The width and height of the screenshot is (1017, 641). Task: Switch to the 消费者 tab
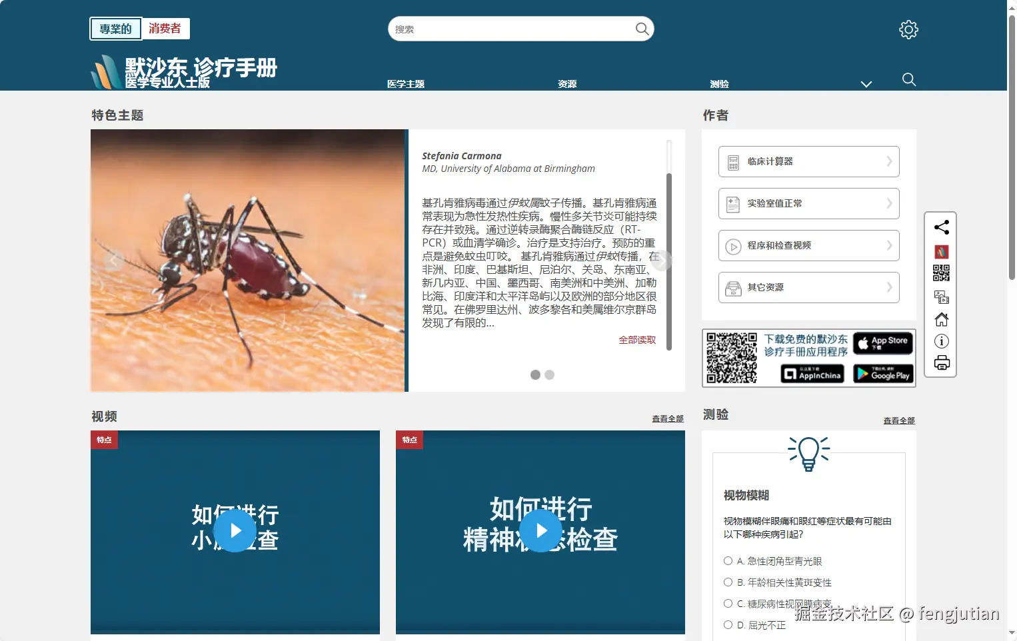pos(165,29)
